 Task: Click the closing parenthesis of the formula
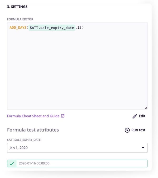click(x=83, y=28)
